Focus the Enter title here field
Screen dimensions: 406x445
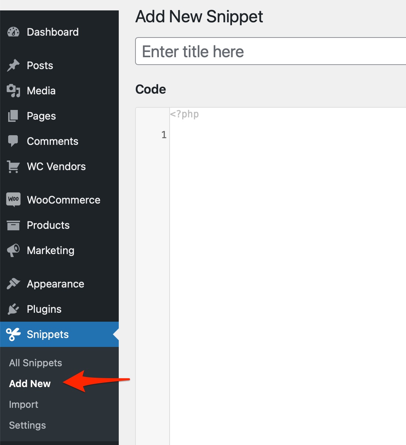pyautogui.click(x=271, y=51)
